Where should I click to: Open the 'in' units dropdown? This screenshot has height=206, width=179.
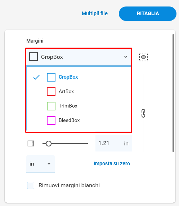(x=40, y=164)
